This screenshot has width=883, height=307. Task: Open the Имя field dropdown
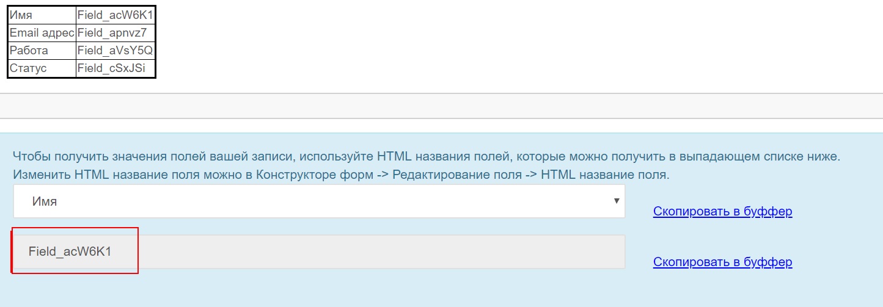(319, 201)
